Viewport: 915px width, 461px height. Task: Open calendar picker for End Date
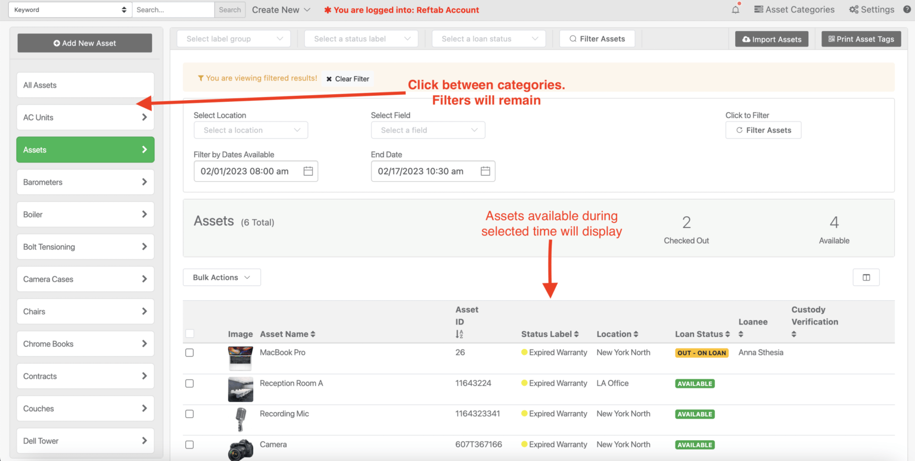(x=485, y=171)
